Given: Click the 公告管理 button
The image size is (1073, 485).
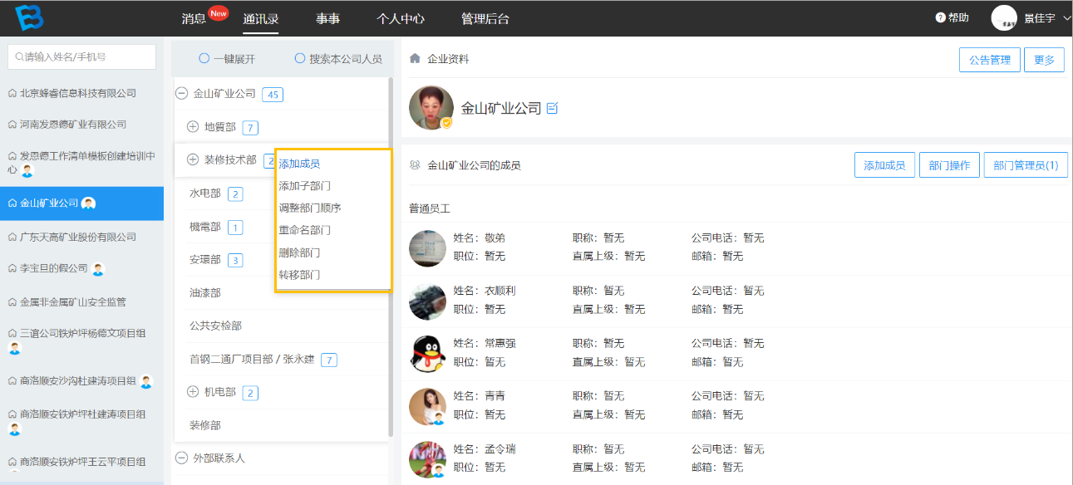Looking at the screenshot, I should [990, 60].
